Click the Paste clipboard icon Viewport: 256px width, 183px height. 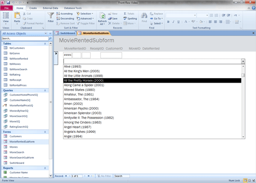17,16
